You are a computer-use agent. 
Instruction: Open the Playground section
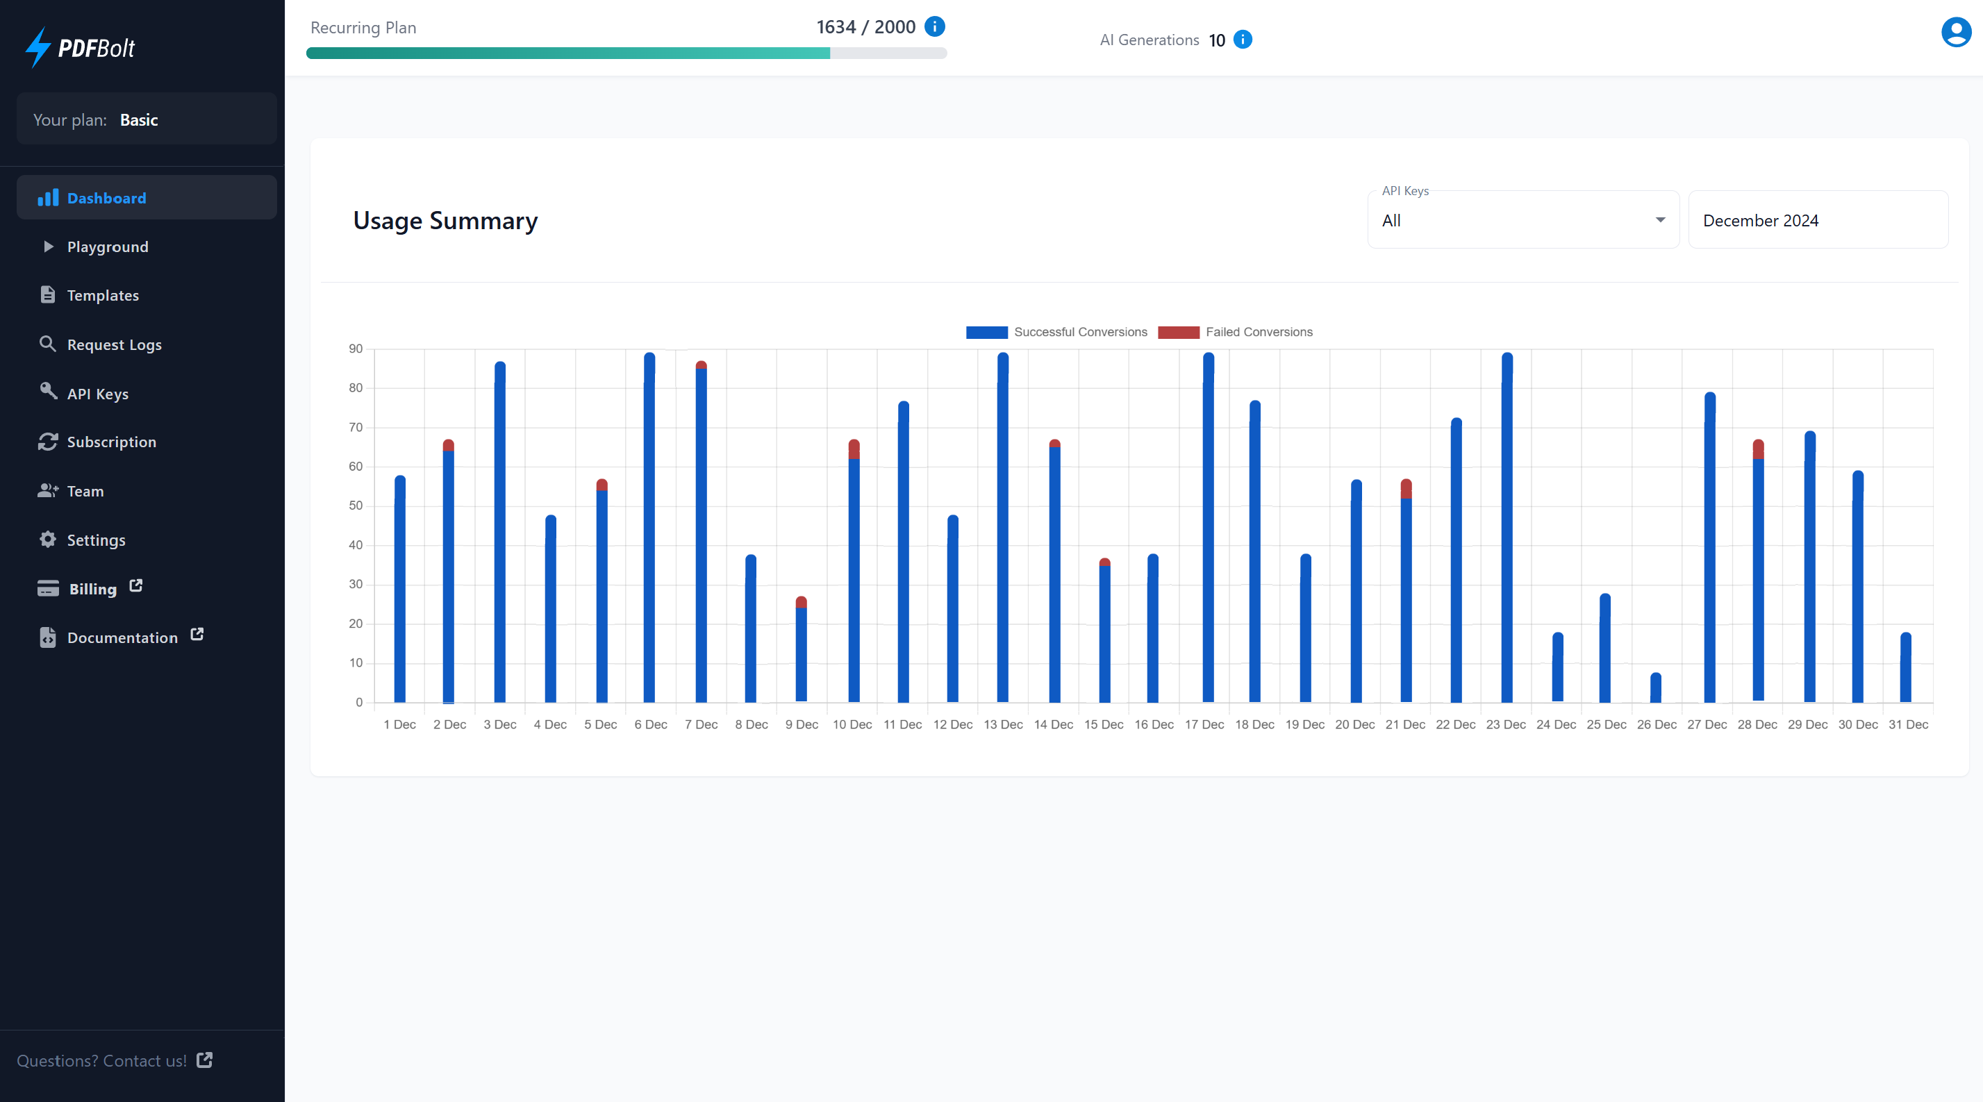coord(107,247)
